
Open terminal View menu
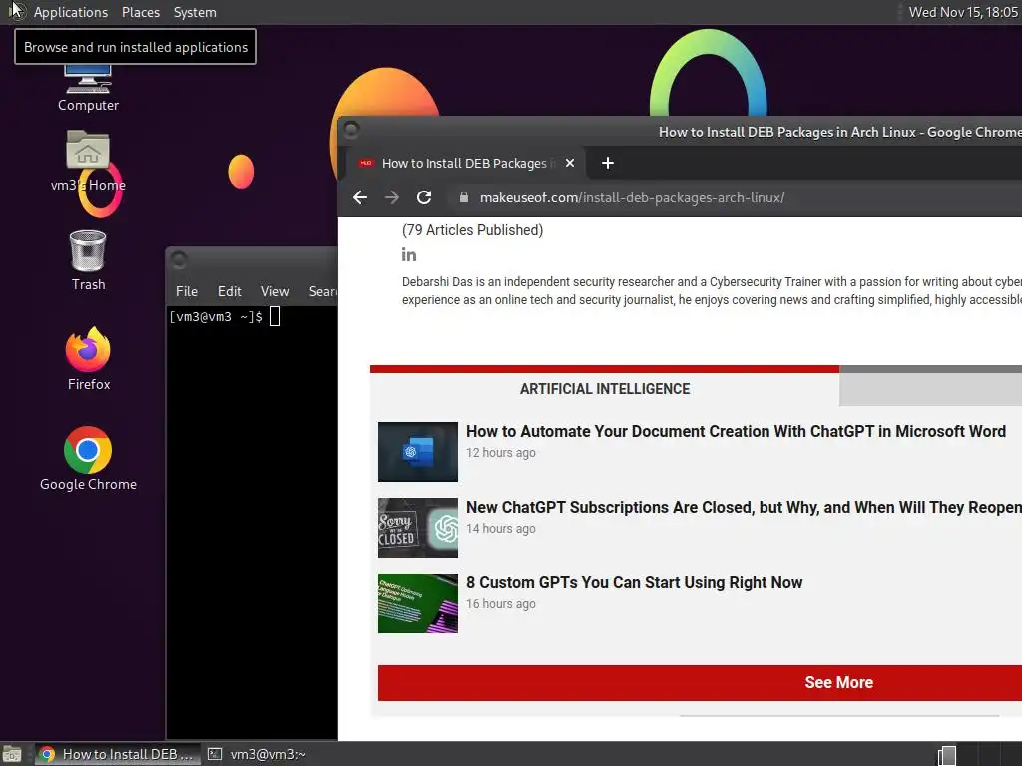(275, 291)
